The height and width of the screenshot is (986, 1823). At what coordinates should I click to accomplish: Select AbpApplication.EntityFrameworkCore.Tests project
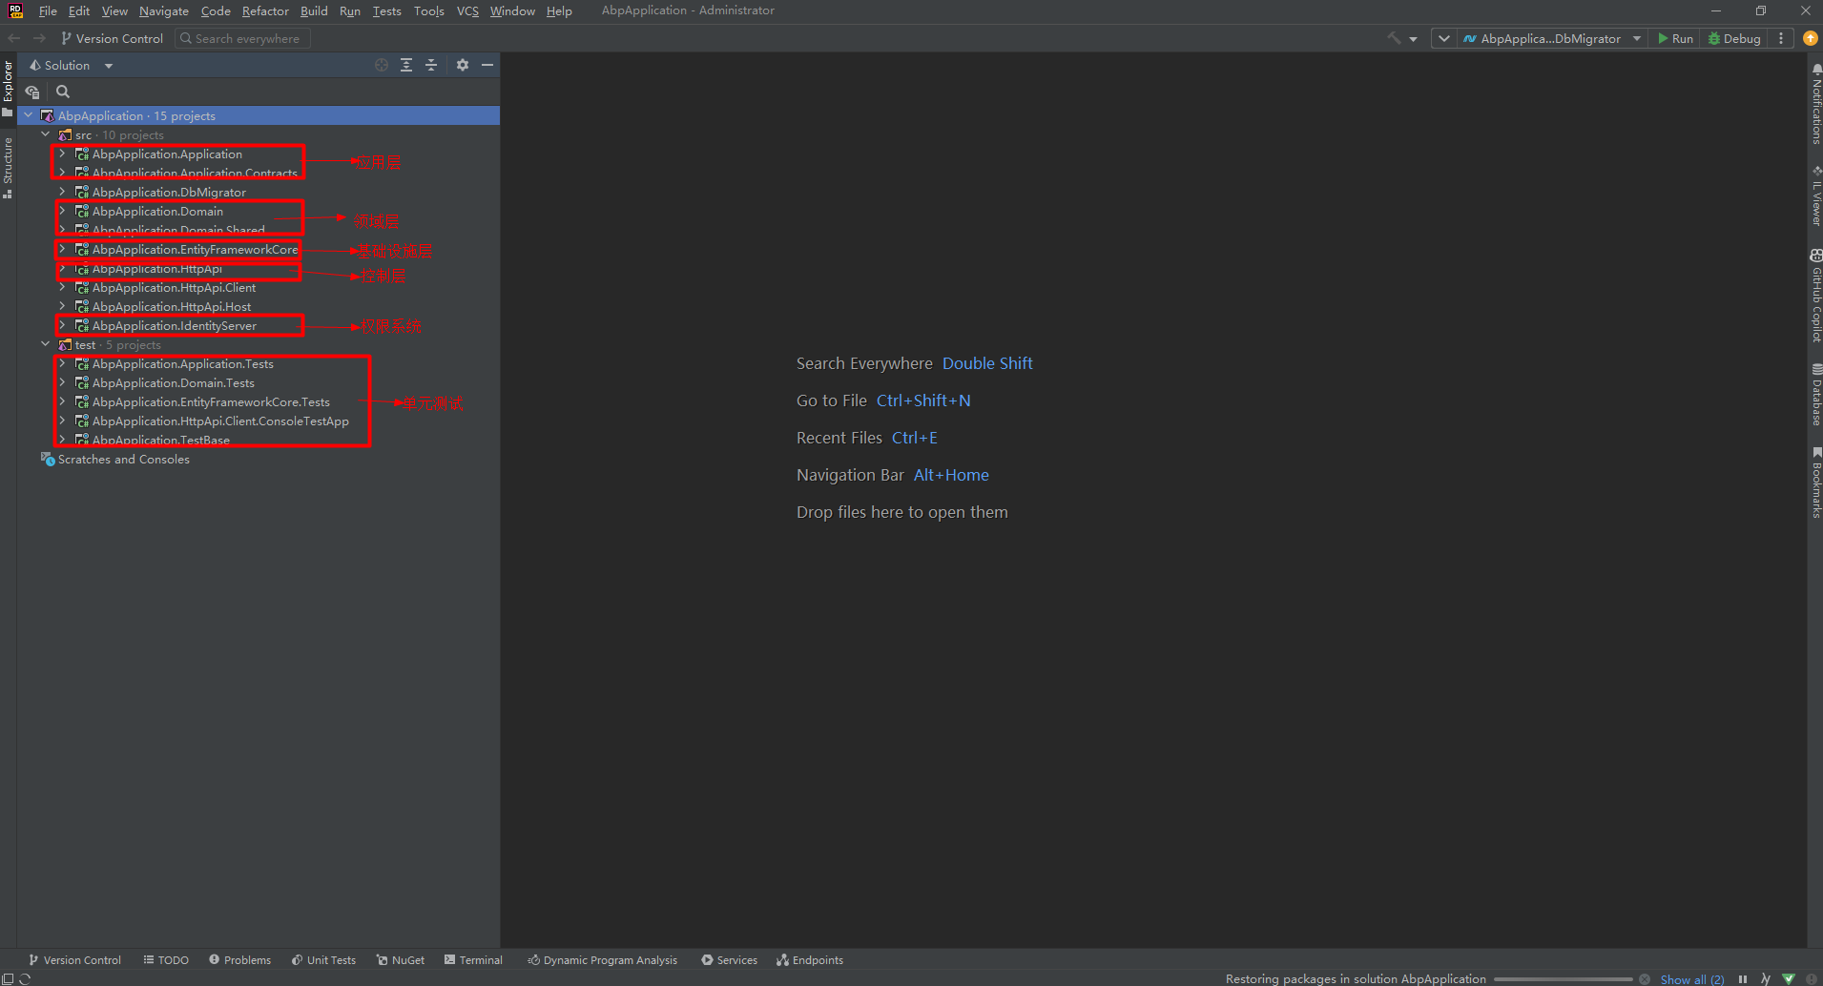click(211, 401)
